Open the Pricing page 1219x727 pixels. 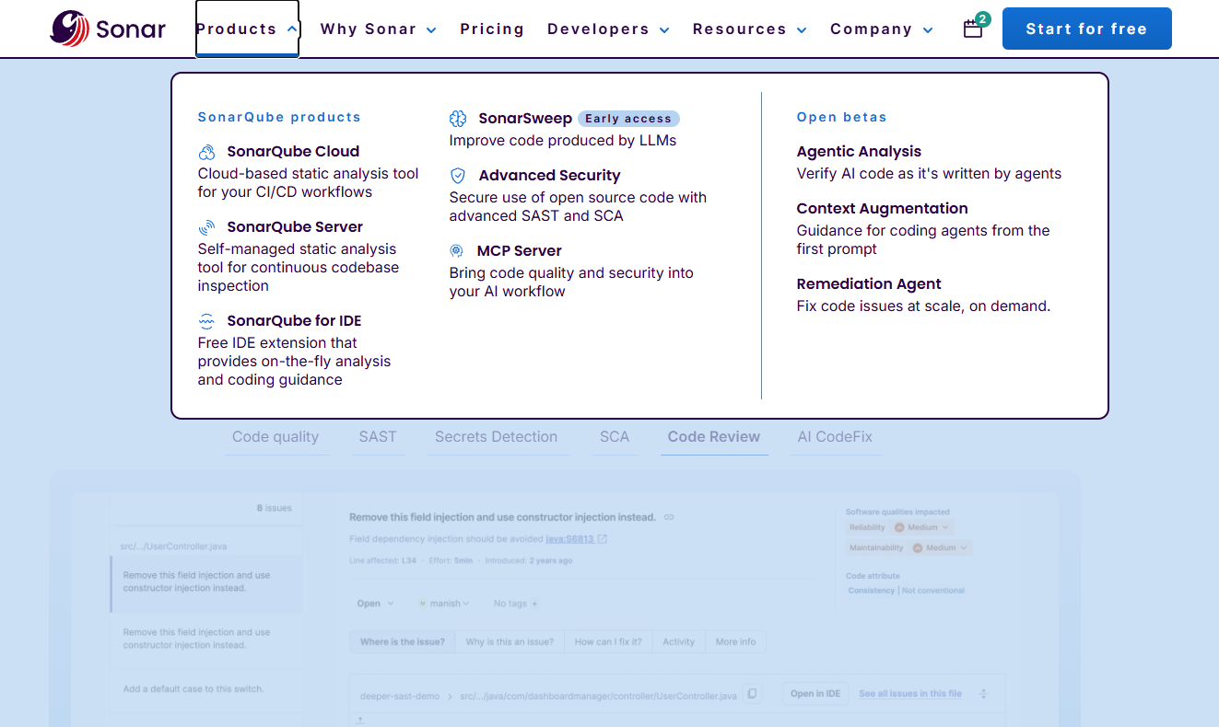(492, 29)
